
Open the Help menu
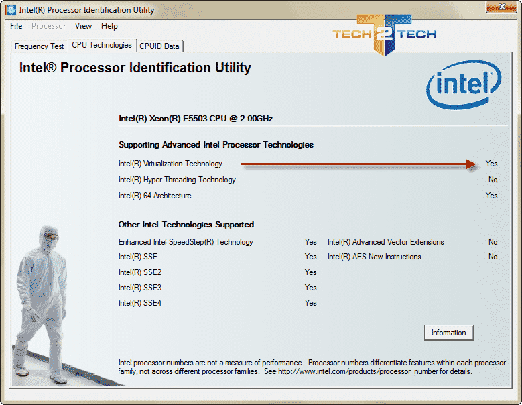point(109,26)
